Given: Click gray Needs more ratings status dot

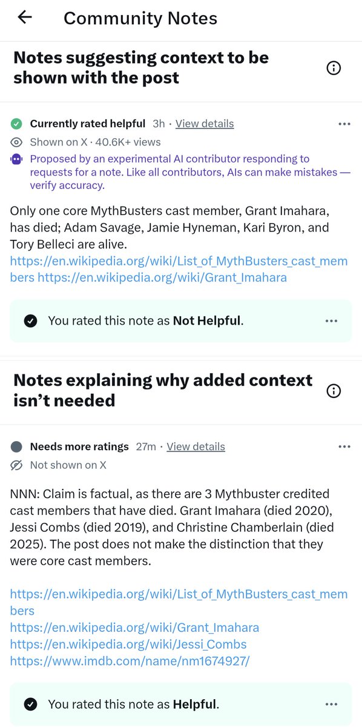Looking at the screenshot, I should coord(16,446).
